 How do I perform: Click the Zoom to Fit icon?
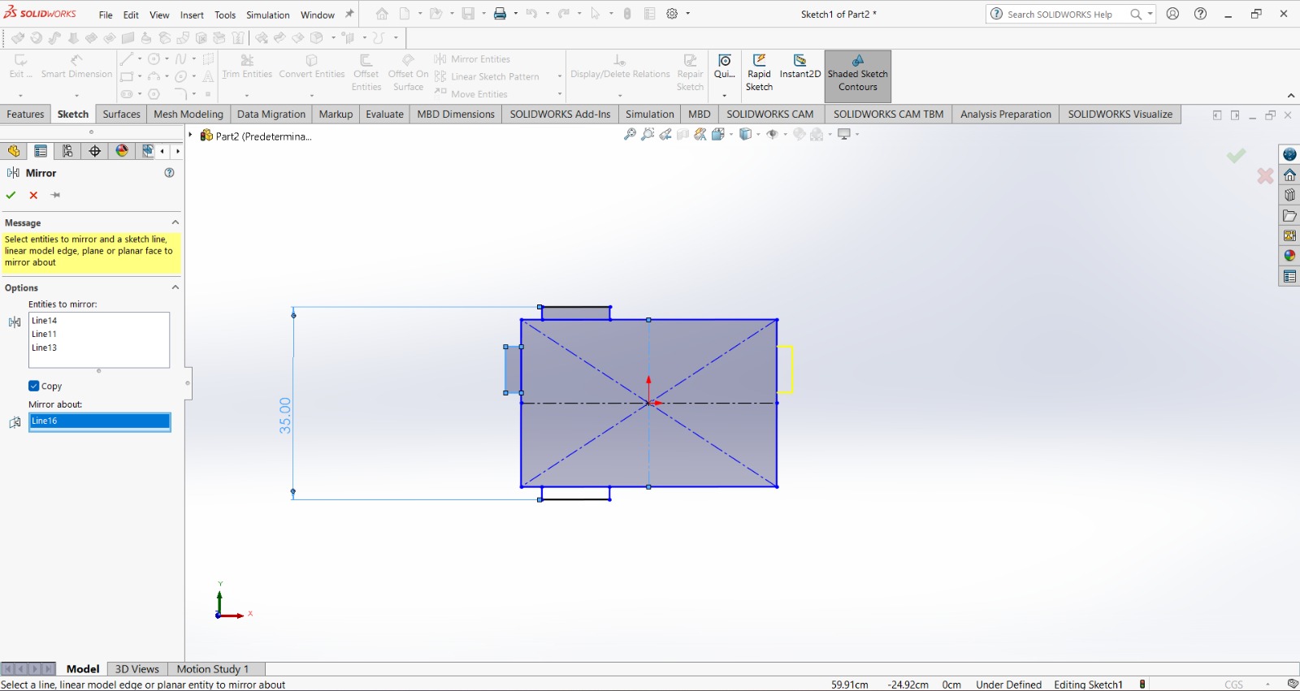(x=630, y=135)
